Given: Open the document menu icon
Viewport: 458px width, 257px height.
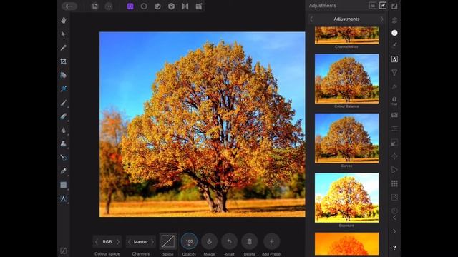Looking at the screenshot, I should coord(95,6).
